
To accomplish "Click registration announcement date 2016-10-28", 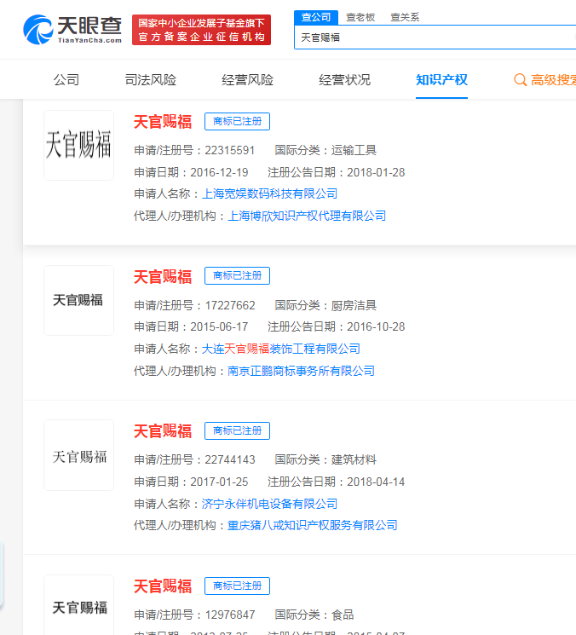I will pyautogui.click(x=376, y=326).
